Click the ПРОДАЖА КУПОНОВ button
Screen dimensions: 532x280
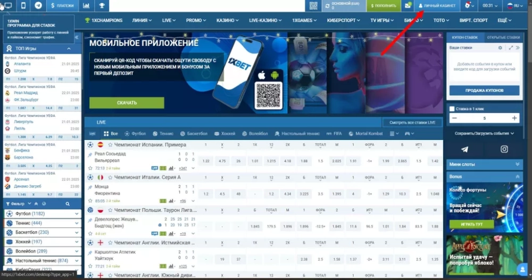point(484,90)
